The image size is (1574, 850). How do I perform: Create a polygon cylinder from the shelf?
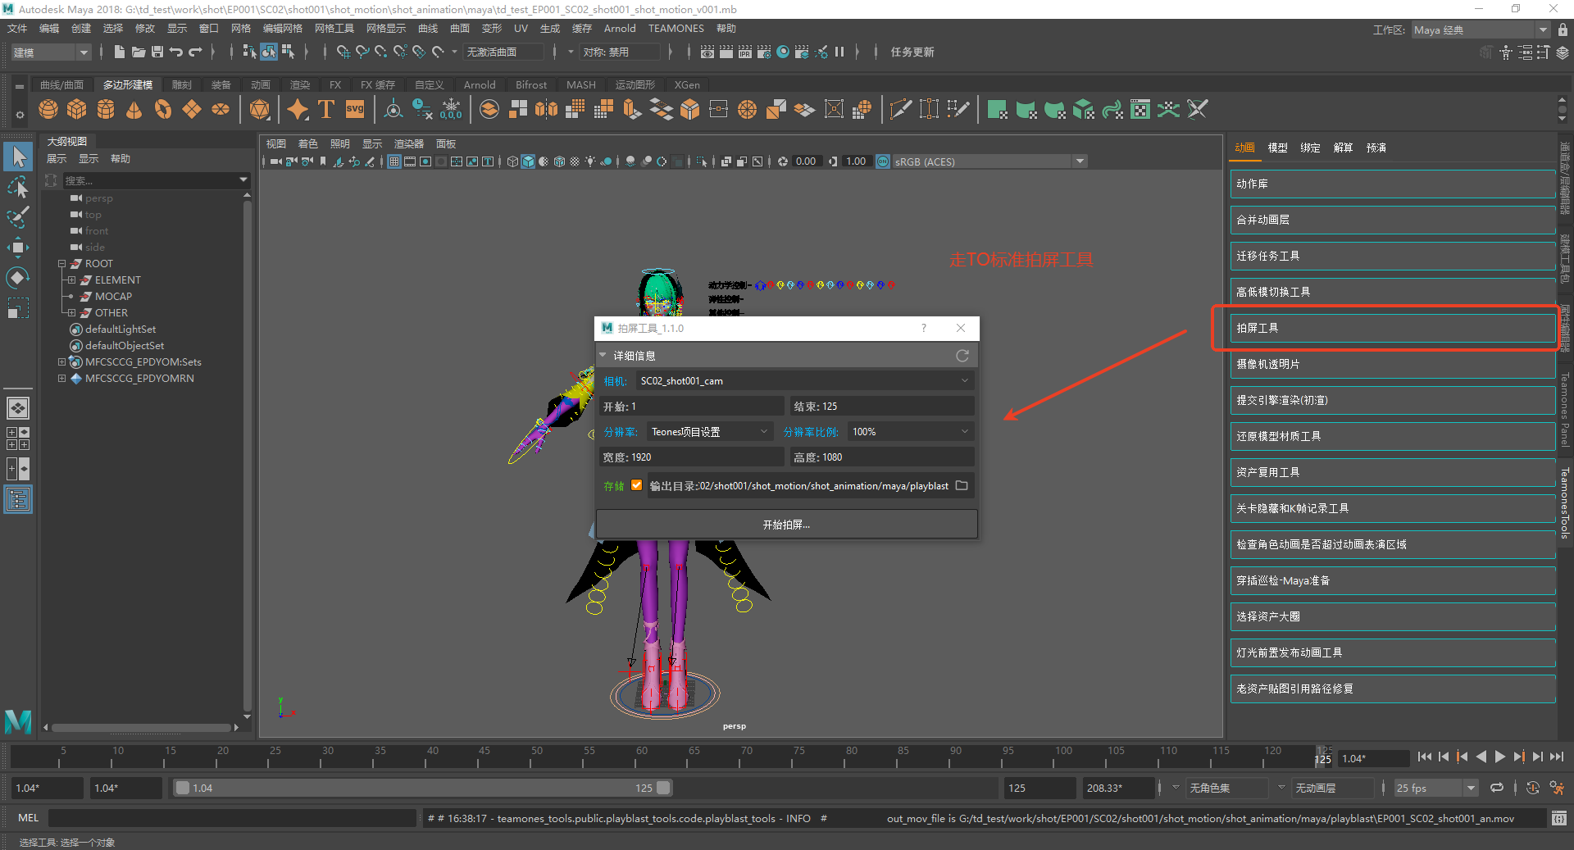[x=106, y=109]
